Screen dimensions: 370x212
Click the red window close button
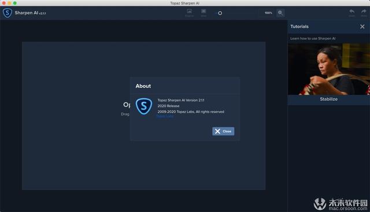click(4, 3)
